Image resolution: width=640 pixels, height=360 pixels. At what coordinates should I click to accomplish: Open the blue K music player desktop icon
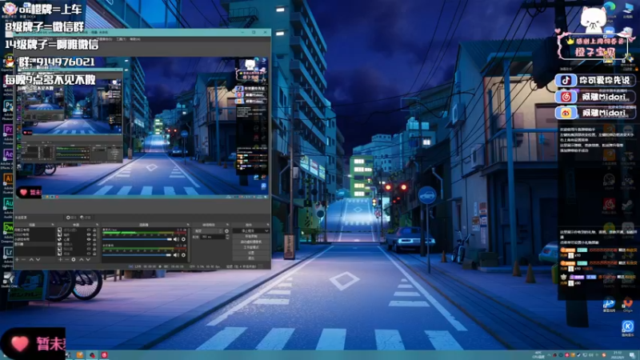click(628, 326)
